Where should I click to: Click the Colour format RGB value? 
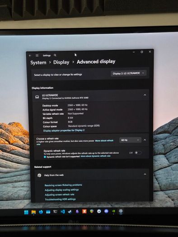click(70, 122)
